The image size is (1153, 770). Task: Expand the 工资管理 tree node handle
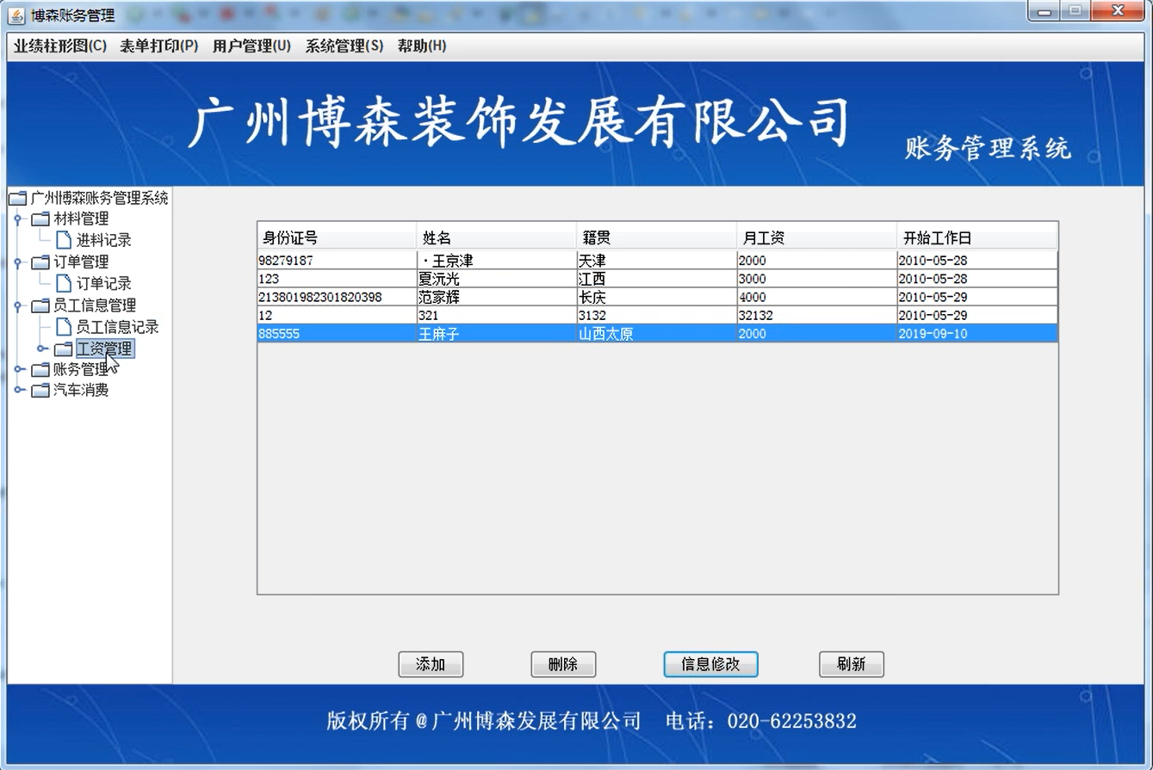click(x=41, y=348)
